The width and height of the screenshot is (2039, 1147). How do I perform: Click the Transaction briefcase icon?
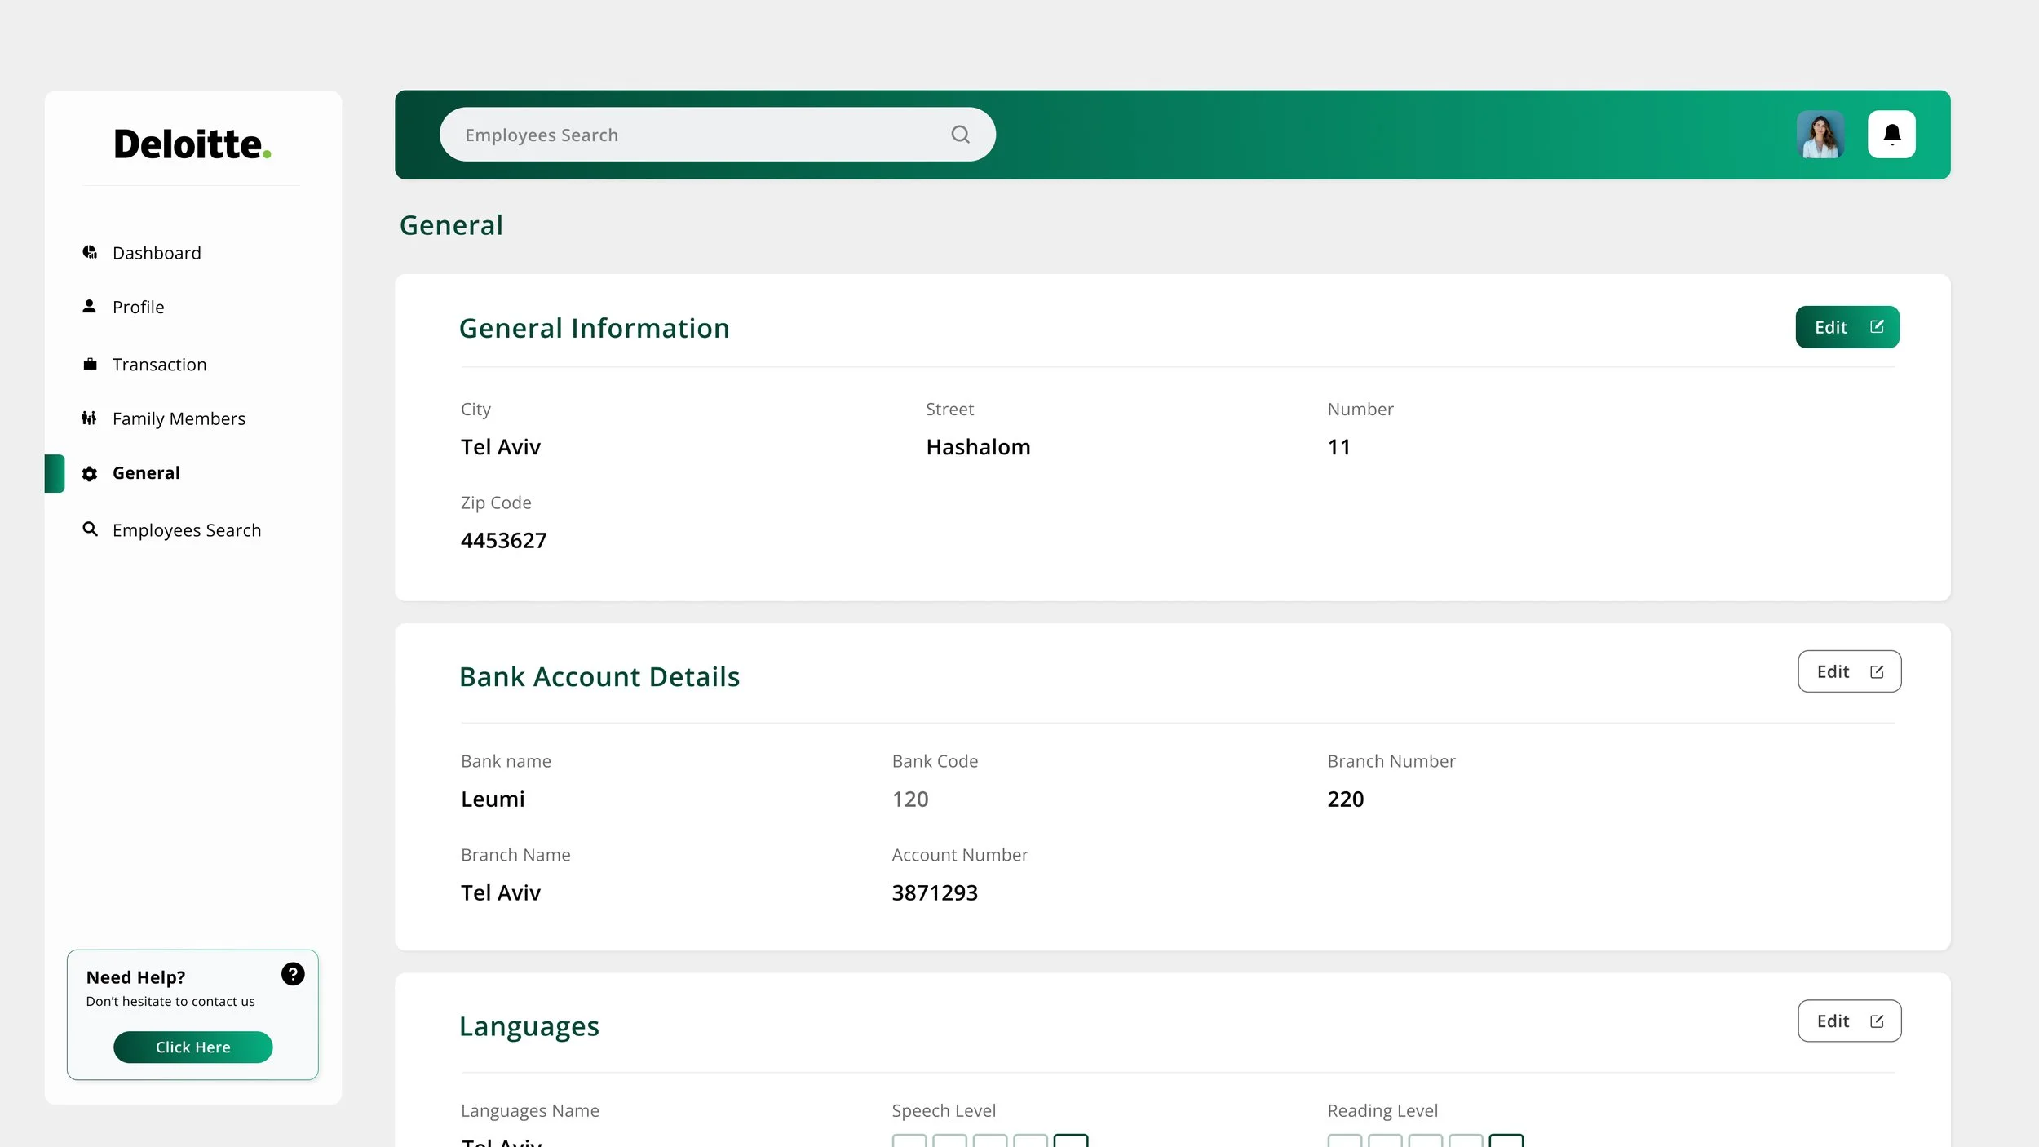pyautogui.click(x=90, y=364)
